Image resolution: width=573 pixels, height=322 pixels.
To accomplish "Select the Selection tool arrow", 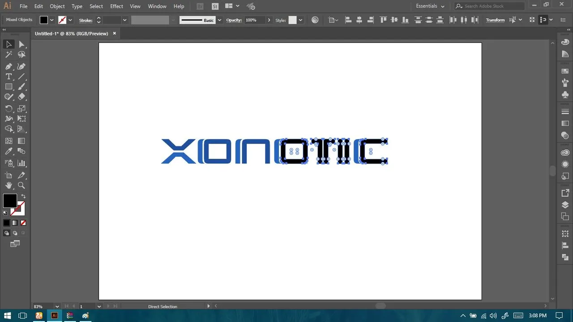I will [9, 44].
